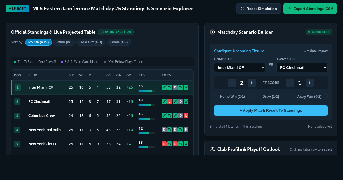Click the GF column header

click(109, 75)
